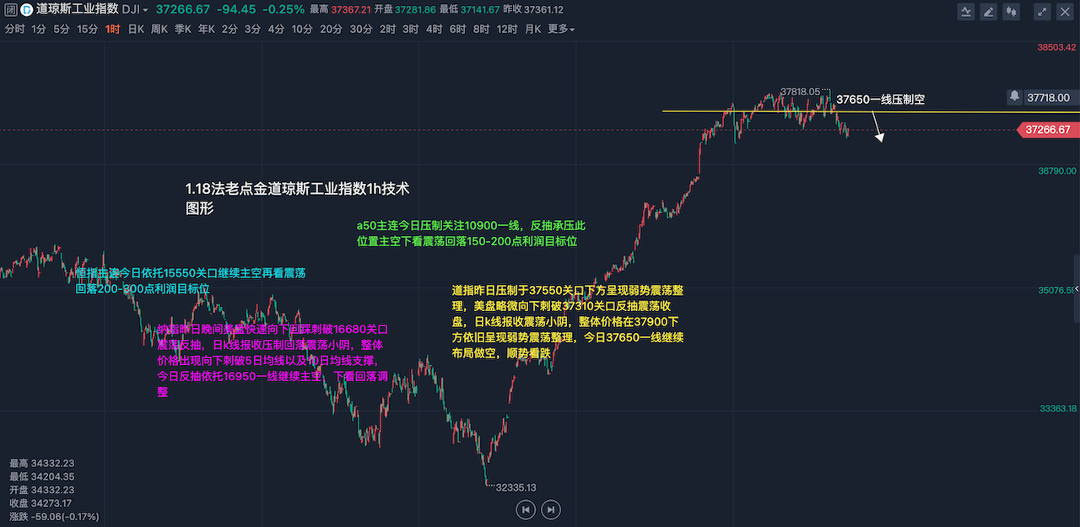
Task: Switch chart style via candlestick icon
Action: (x=1011, y=12)
